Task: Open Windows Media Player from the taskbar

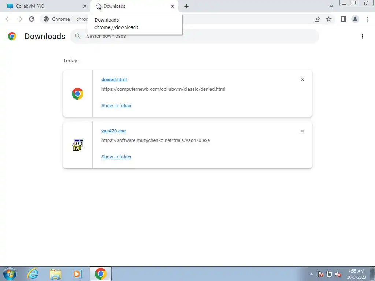Action: pyautogui.click(x=77, y=274)
